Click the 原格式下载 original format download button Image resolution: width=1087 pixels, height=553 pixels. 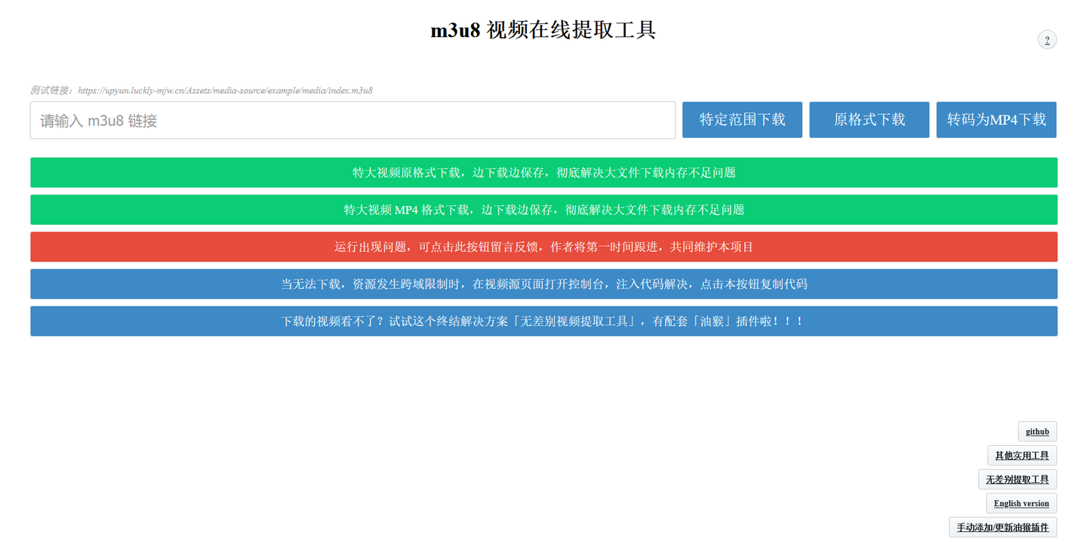869,119
